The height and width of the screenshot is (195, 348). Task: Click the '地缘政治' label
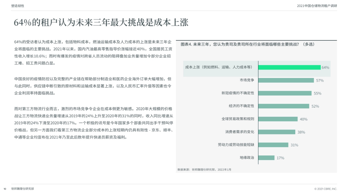pos(247,157)
